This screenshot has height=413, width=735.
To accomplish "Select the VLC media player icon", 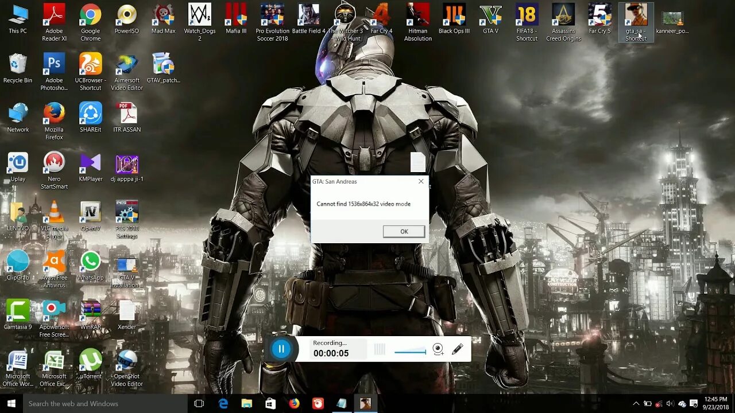I will [55, 220].
